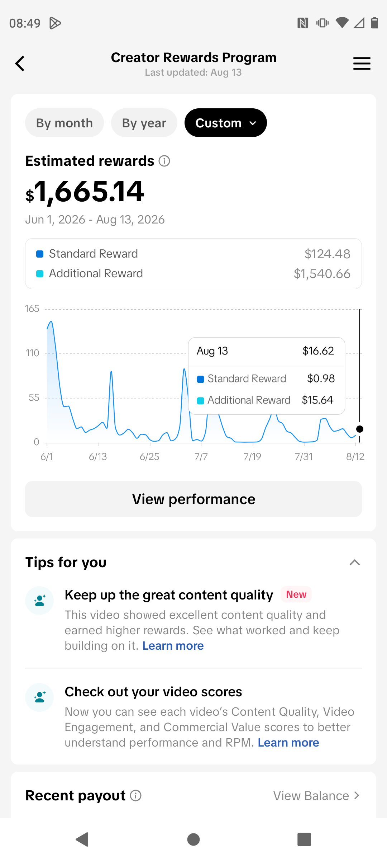Tap the Android recents square button
This screenshot has width=387, height=861.
coord(304,839)
